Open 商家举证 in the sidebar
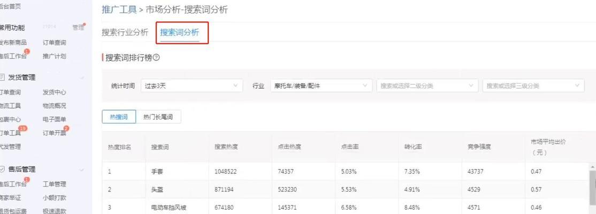 pos(11,197)
